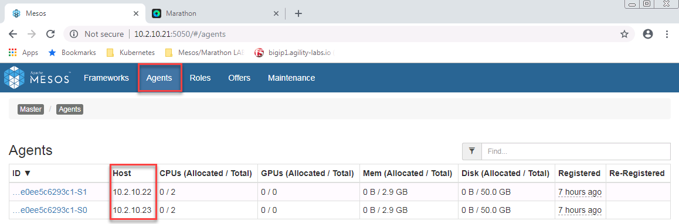Click the Apache Mesos logo

coord(37,78)
